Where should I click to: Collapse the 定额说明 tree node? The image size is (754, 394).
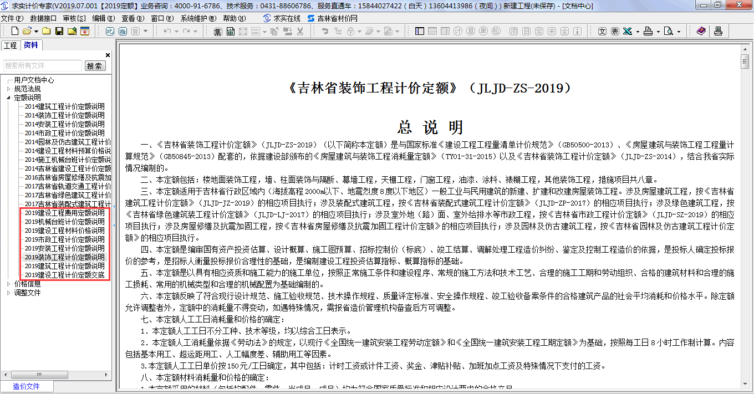click(8, 98)
